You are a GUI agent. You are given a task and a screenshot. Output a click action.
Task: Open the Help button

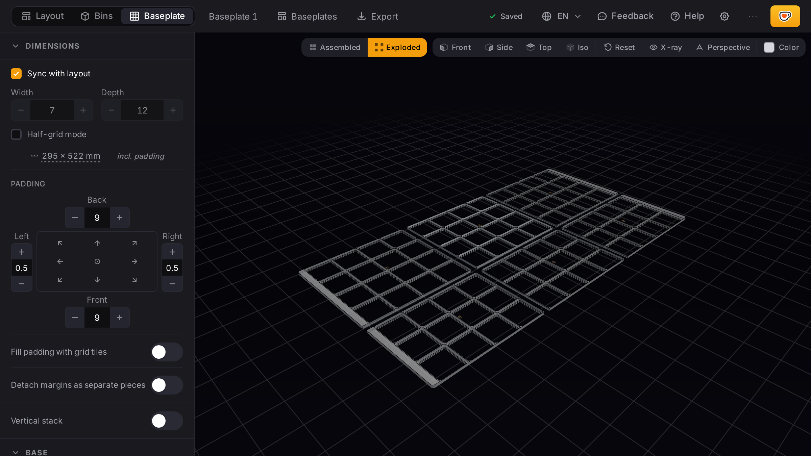point(687,16)
